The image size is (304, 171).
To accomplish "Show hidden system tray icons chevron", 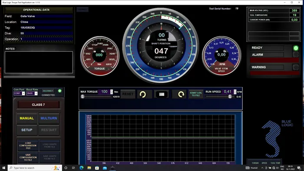I will click(x=262, y=168).
